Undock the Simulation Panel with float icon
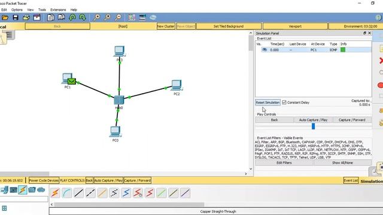This screenshot has width=383, height=215. click(364, 33)
